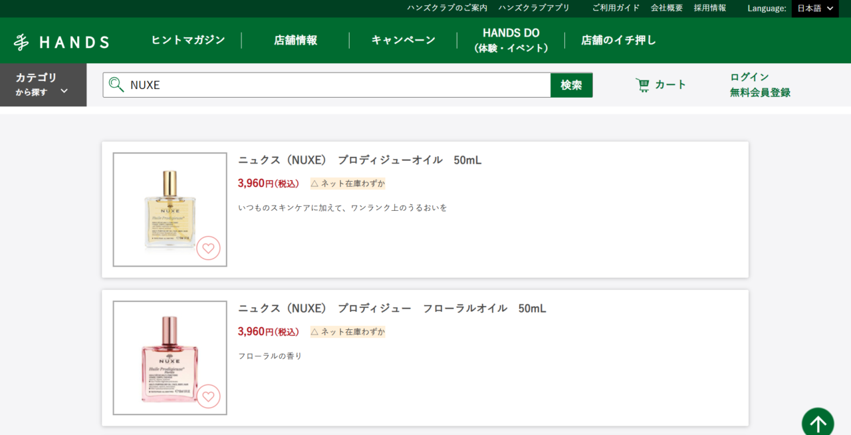Click ネット在庫わずか badge on プロディジューオイル

click(348, 183)
